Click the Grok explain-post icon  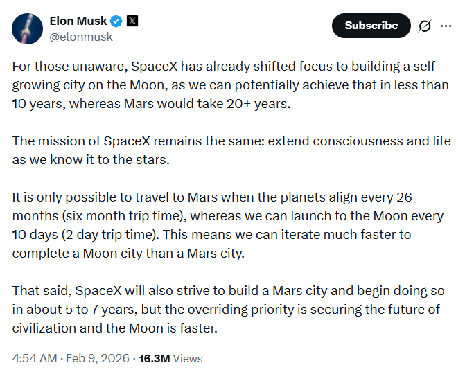pyautogui.click(x=425, y=26)
